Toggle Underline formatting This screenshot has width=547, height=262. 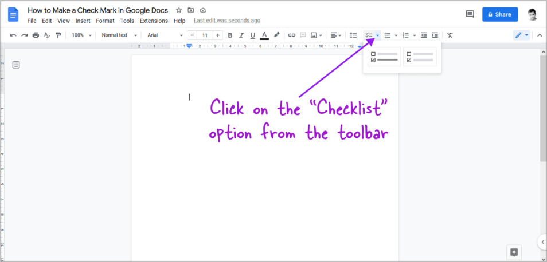[x=252, y=35]
